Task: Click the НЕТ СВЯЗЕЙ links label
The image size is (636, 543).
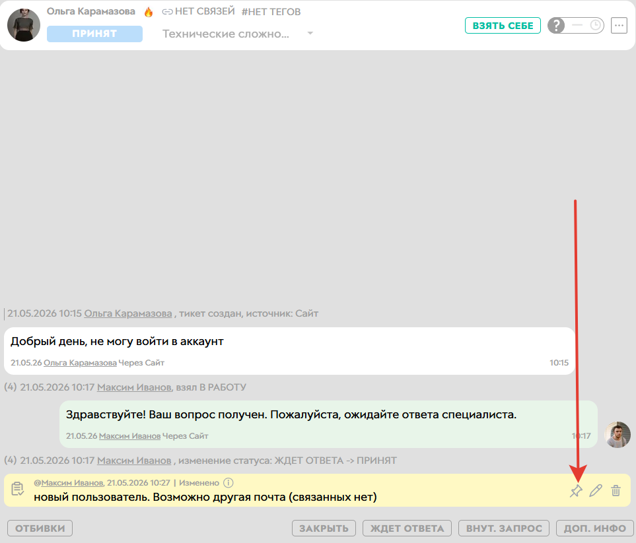Action: (x=205, y=11)
